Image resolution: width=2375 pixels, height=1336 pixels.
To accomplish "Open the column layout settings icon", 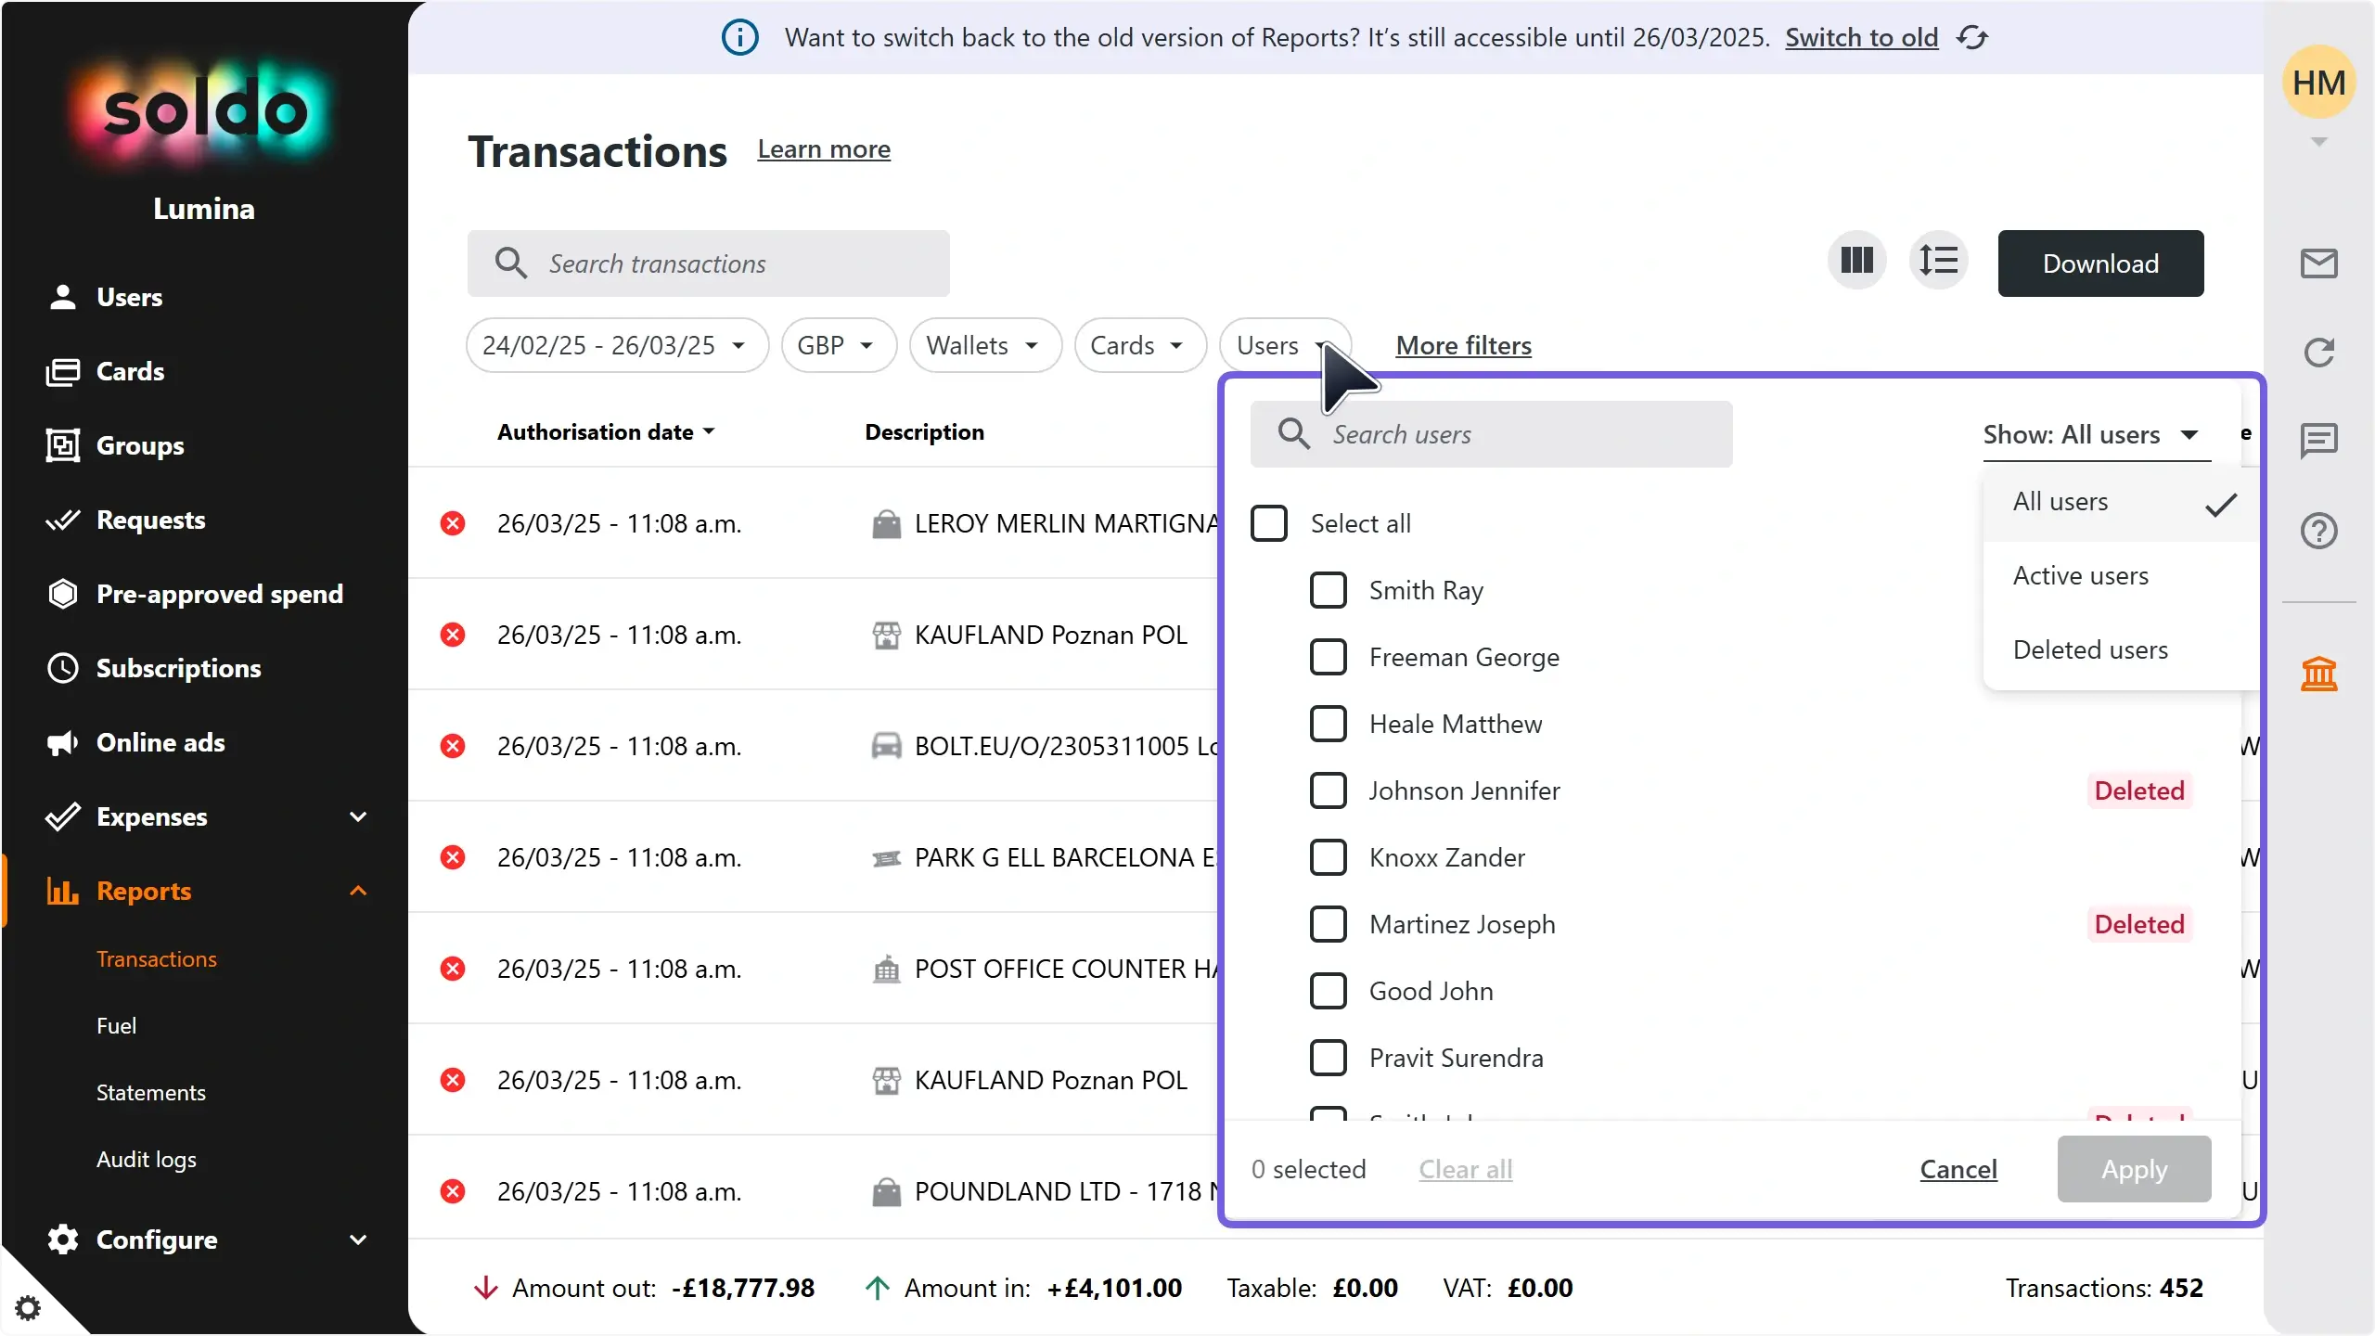I will pyautogui.click(x=1855, y=262).
